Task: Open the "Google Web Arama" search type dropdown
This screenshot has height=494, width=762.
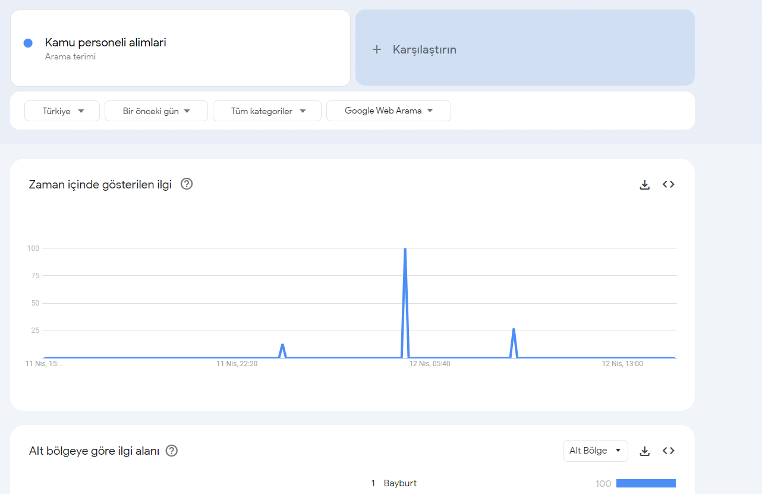Action: [389, 111]
